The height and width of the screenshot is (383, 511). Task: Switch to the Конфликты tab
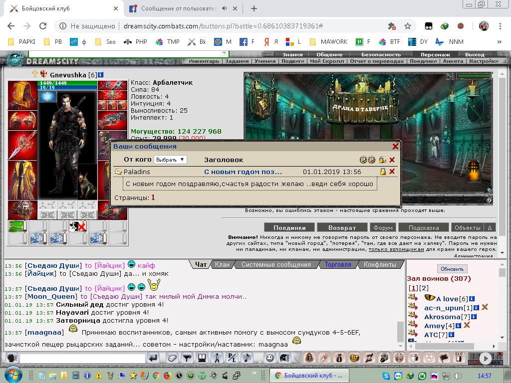[380, 264]
